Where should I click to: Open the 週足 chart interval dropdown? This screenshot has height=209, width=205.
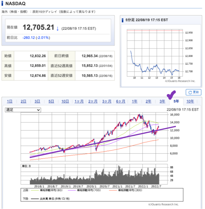click(23, 110)
